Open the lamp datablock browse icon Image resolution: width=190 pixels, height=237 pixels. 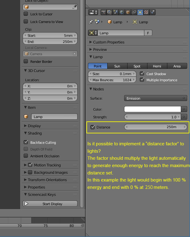click(93, 33)
